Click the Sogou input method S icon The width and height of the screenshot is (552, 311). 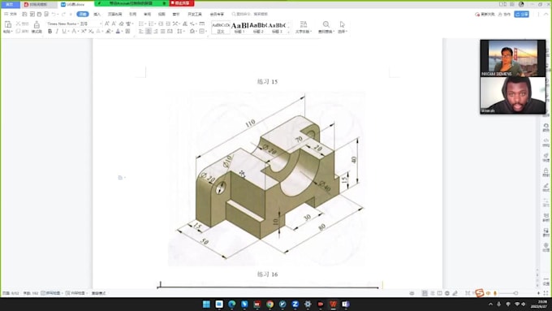[x=480, y=292]
